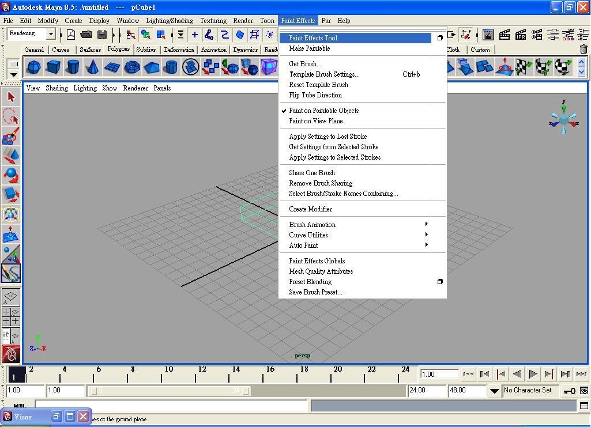Pick the Rotate tool in toolbox

11,175
